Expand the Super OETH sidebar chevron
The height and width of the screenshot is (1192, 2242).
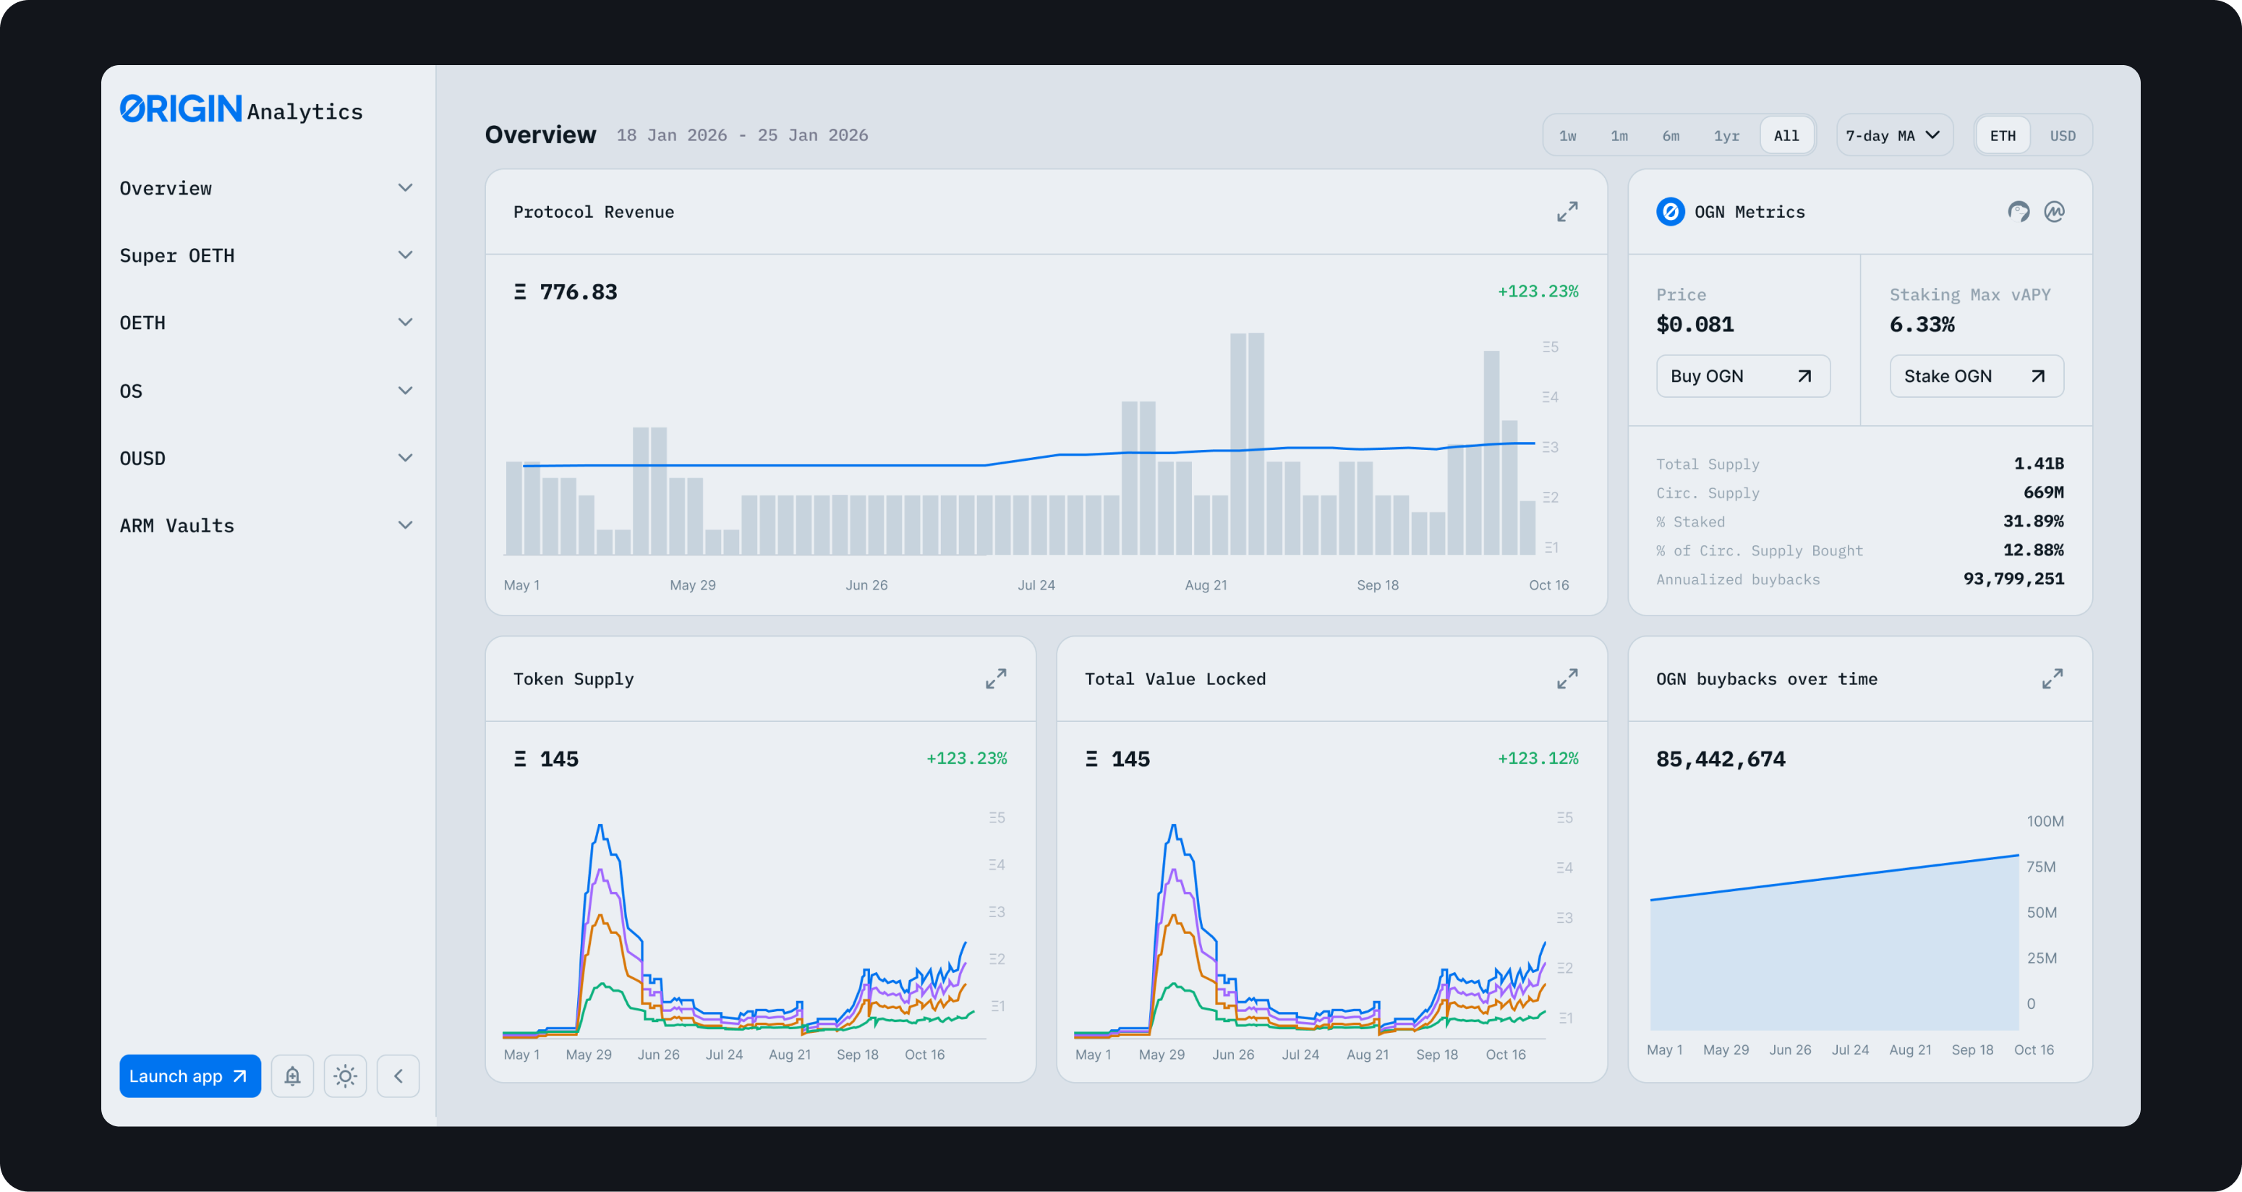pyautogui.click(x=405, y=255)
